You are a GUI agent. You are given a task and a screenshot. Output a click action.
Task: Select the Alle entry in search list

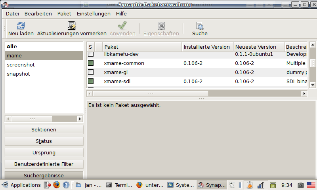pos(44,46)
